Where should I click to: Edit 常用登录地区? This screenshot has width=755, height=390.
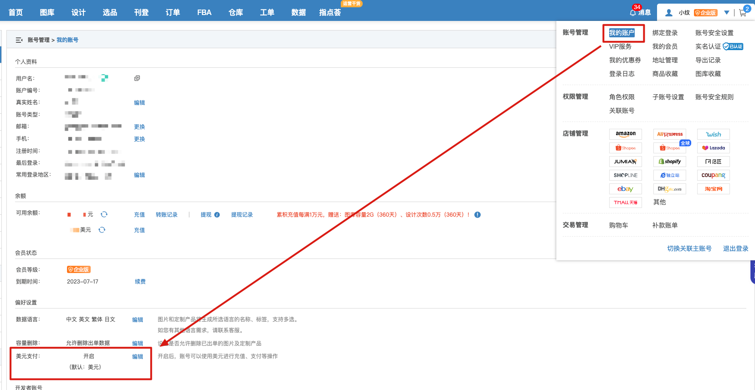pyautogui.click(x=139, y=175)
